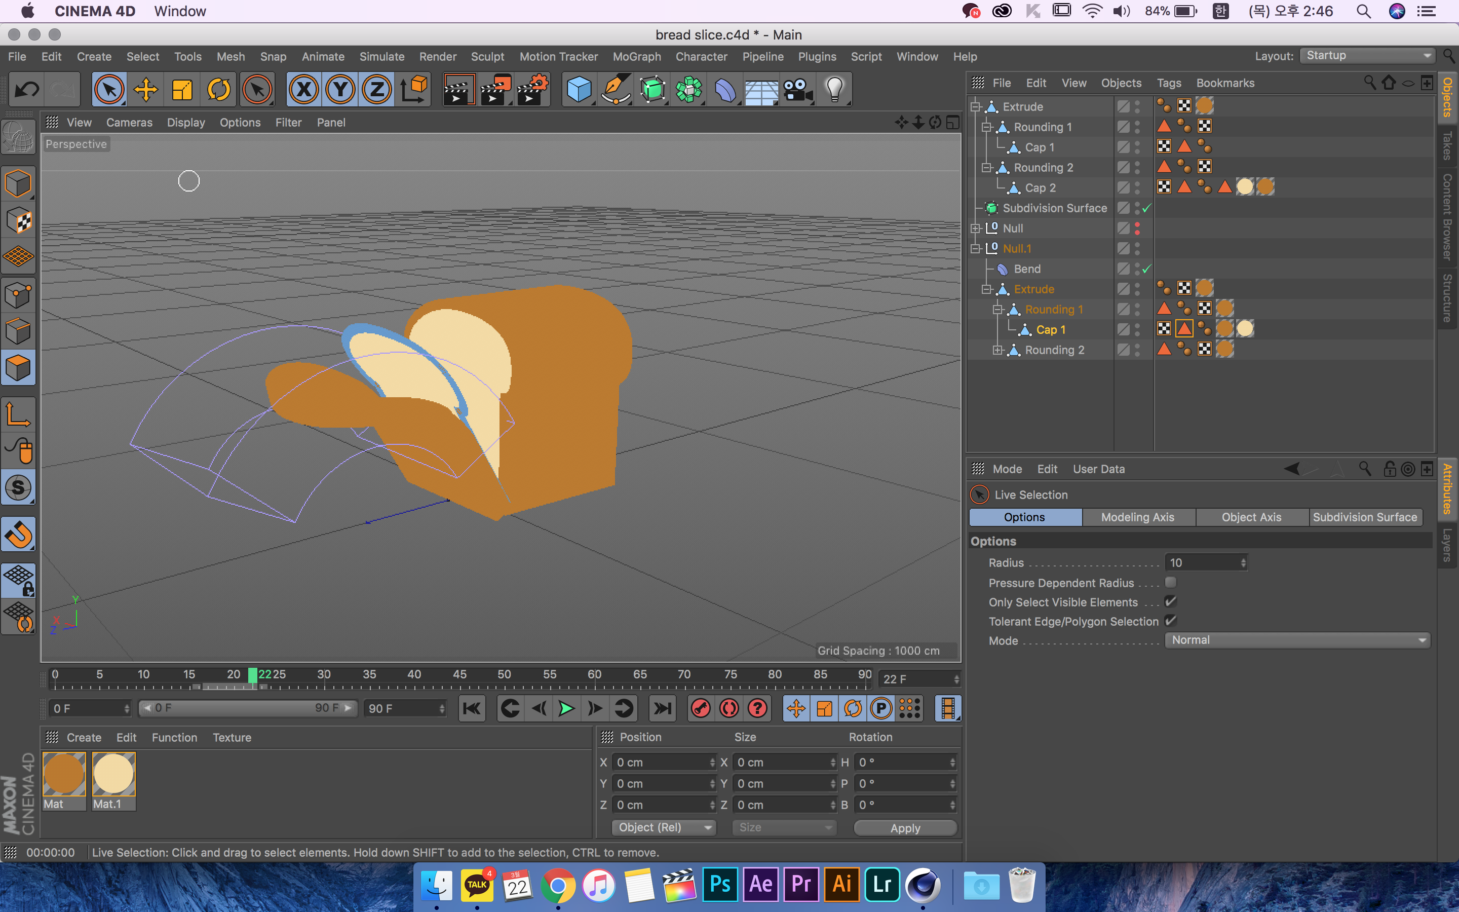Click Render to Picture Viewer icon

(495, 90)
